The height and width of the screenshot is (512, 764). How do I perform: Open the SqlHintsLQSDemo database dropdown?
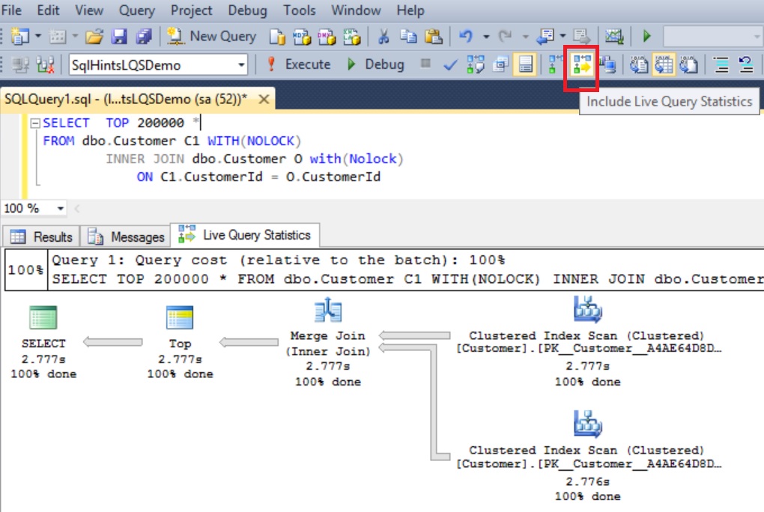click(x=241, y=66)
